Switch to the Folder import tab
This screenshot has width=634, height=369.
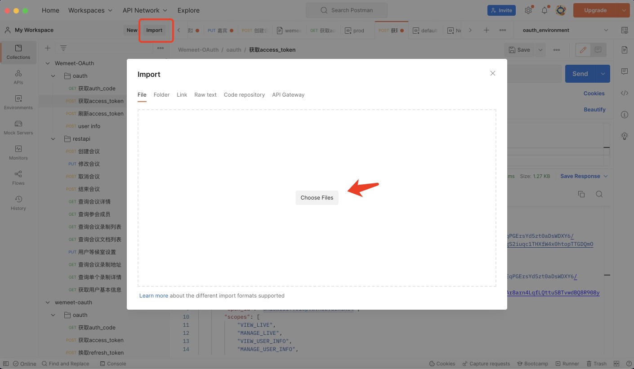(x=161, y=95)
